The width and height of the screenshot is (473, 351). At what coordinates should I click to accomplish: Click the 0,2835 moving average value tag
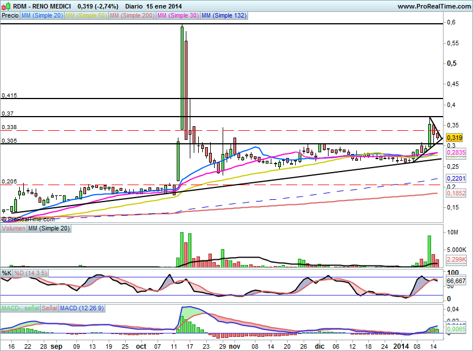click(456, 152)
